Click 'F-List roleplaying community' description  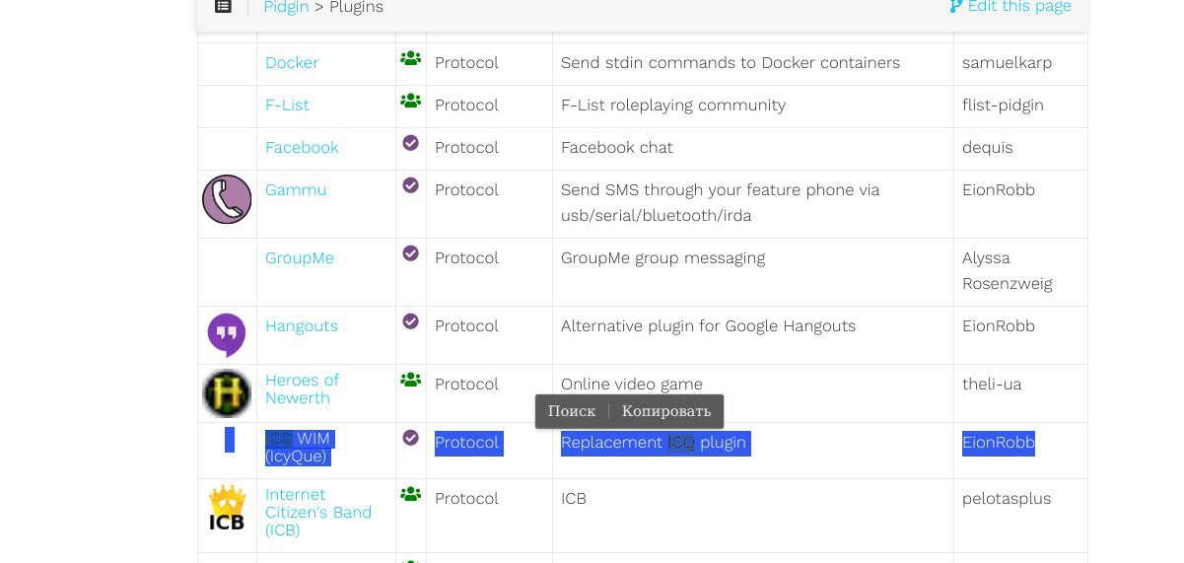click(673, 106)
